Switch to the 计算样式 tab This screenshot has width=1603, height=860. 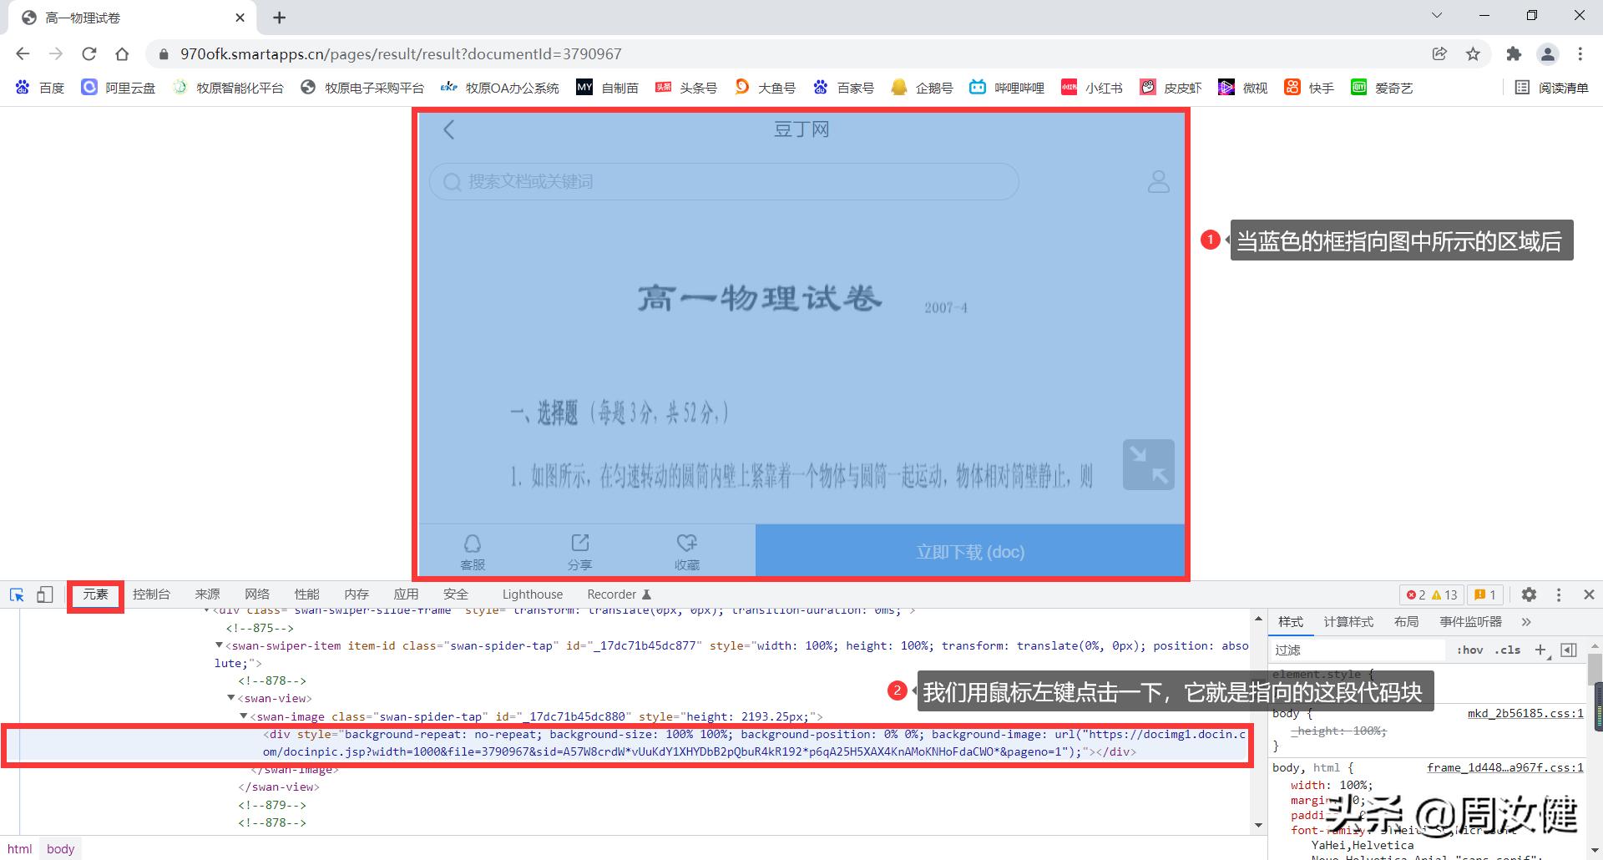point(1348,621)
